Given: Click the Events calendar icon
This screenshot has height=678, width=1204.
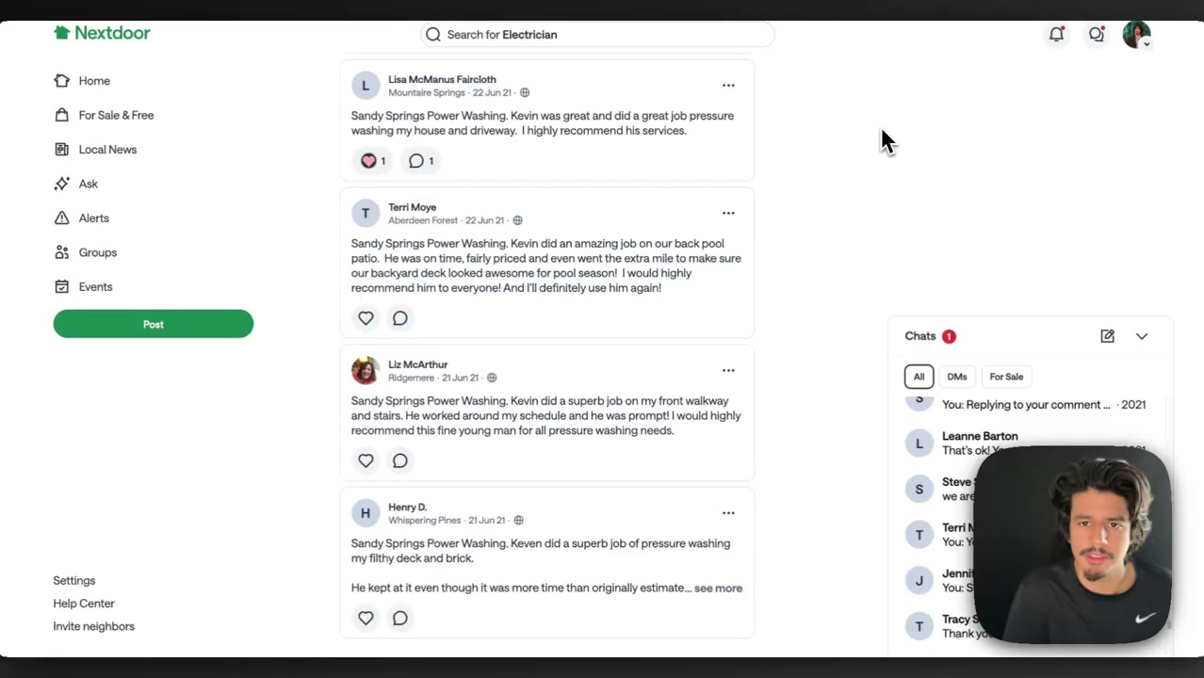Looking at the screenshot, I should (x=61, y=287).
